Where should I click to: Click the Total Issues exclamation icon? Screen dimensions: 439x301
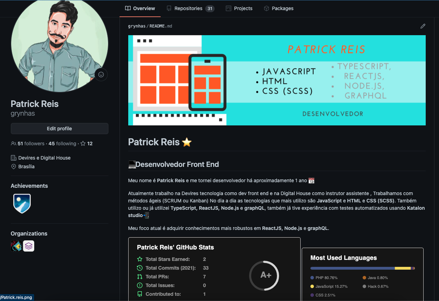click(140, 285)
